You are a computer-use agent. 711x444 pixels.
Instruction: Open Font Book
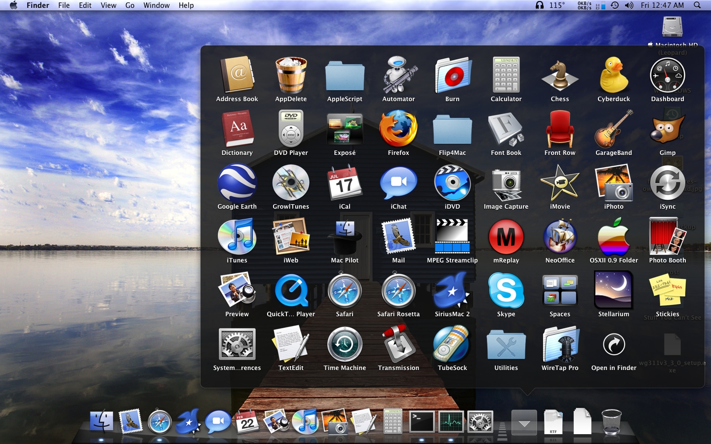click(506, 129)
